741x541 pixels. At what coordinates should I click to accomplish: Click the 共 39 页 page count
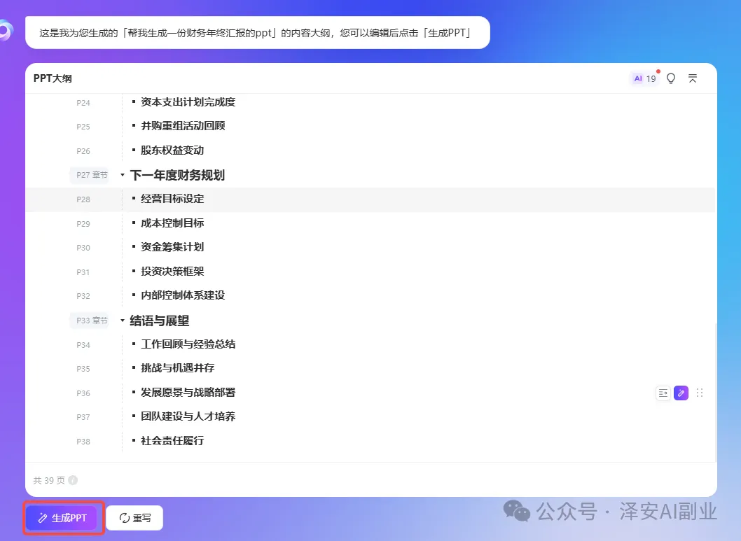[x=49, y=481]
